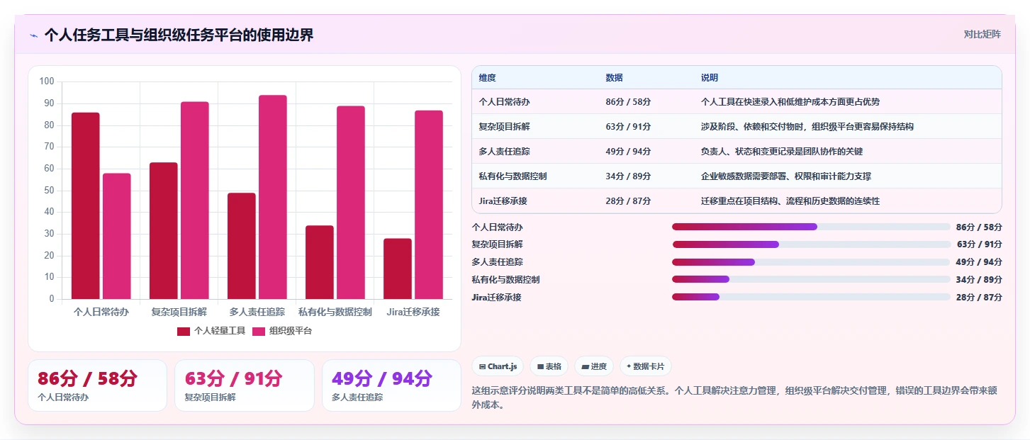
Task: Click the 多人责任追踪 progress bar
Action: (x=811, y=262)
